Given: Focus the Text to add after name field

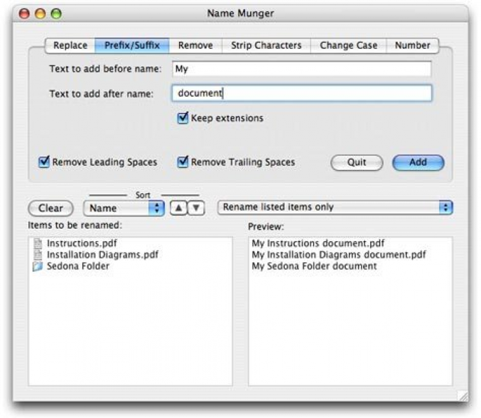Looking at the screenshot, I should 301,93.
